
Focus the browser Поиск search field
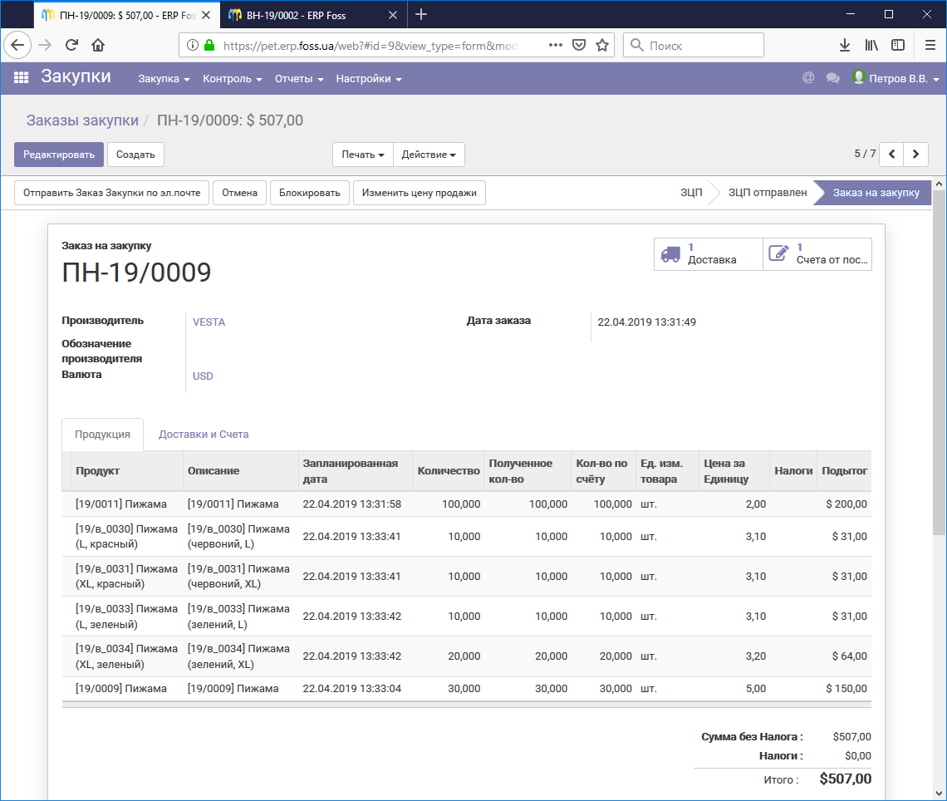click(694, 46)
